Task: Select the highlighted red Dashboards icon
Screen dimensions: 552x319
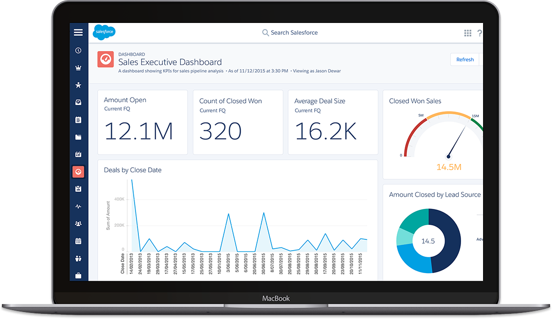Action: click(x=78, y=171)
